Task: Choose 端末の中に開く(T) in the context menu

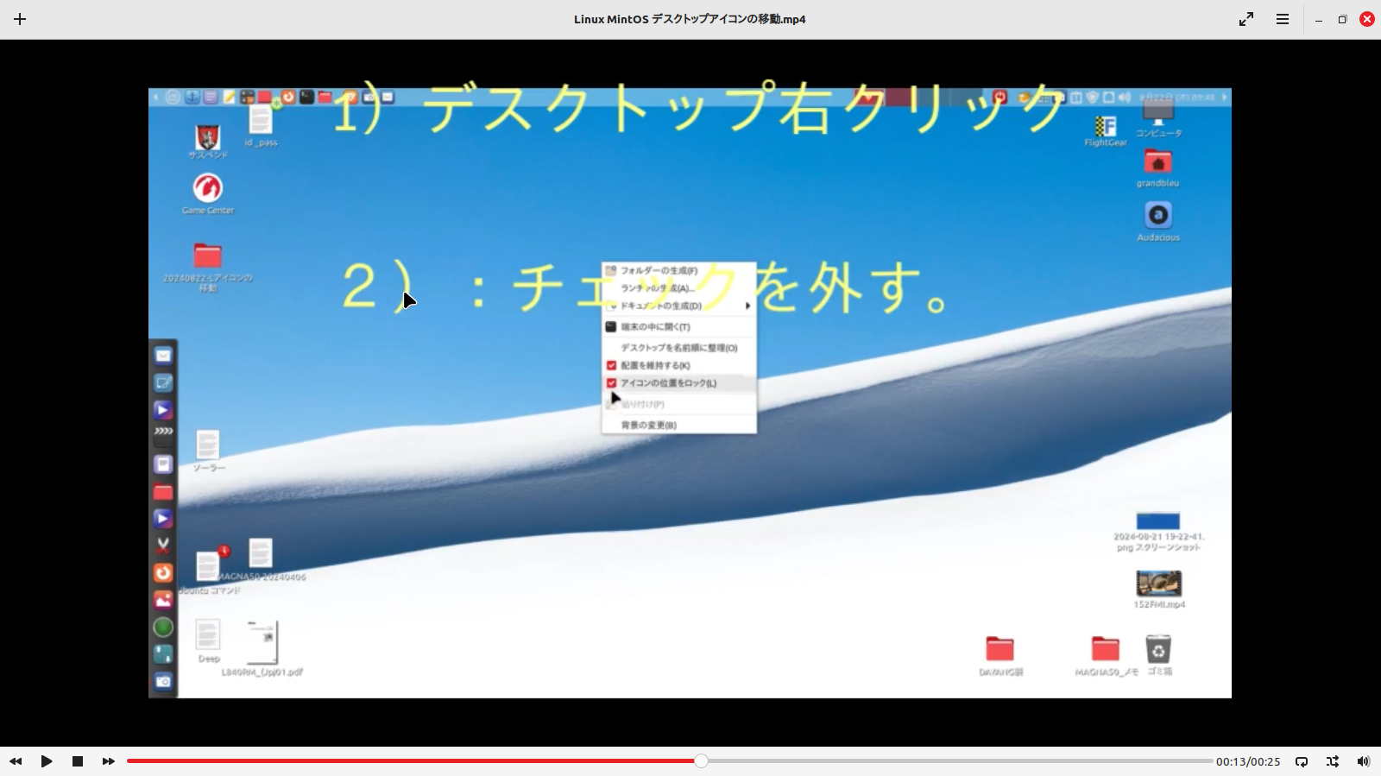Action: [678, 327]
